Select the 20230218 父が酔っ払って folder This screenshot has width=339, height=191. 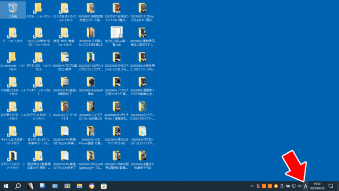point(91,37)
